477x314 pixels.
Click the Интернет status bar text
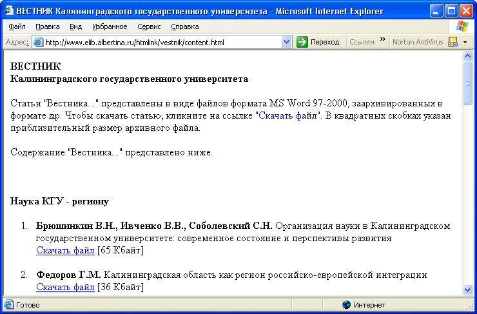[x=369, y=305]
